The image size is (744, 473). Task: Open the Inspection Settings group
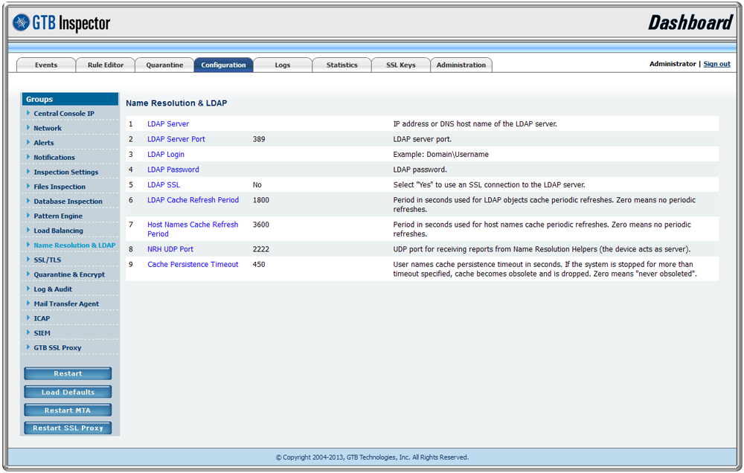click(x=66, y=173)
